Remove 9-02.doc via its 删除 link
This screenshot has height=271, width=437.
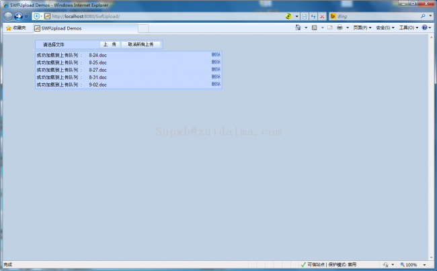click(x=215, y=85)
